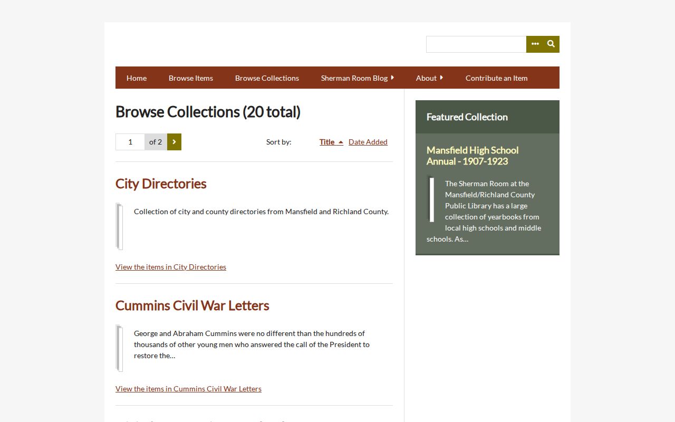The image size is (675, 422).
Task: View the items in Cummins Civil War Letters
Action: [x=188, y=389]
